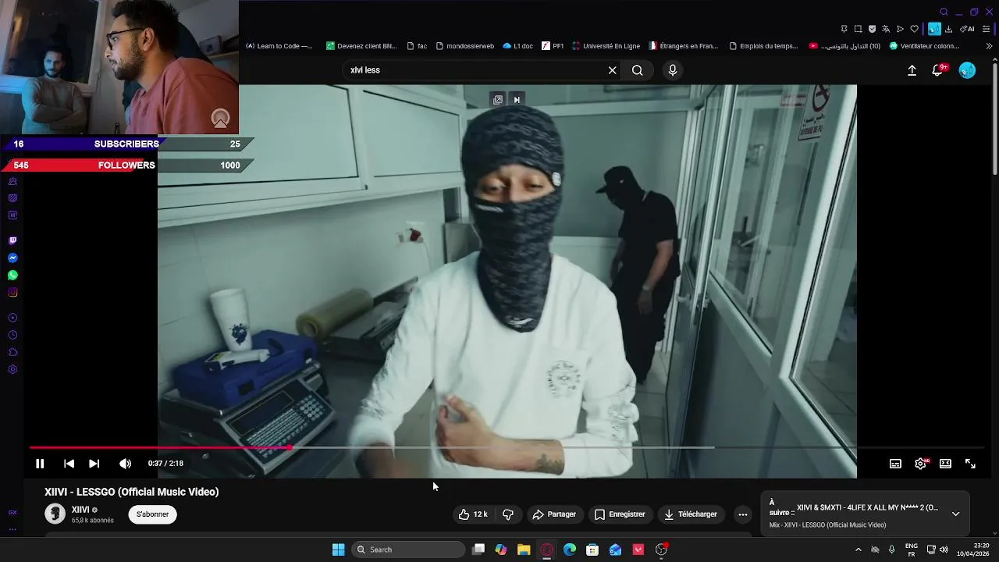Open Twitch in the Opera sidebar
This screenshot has width=999, height=562.
(12, 241)
